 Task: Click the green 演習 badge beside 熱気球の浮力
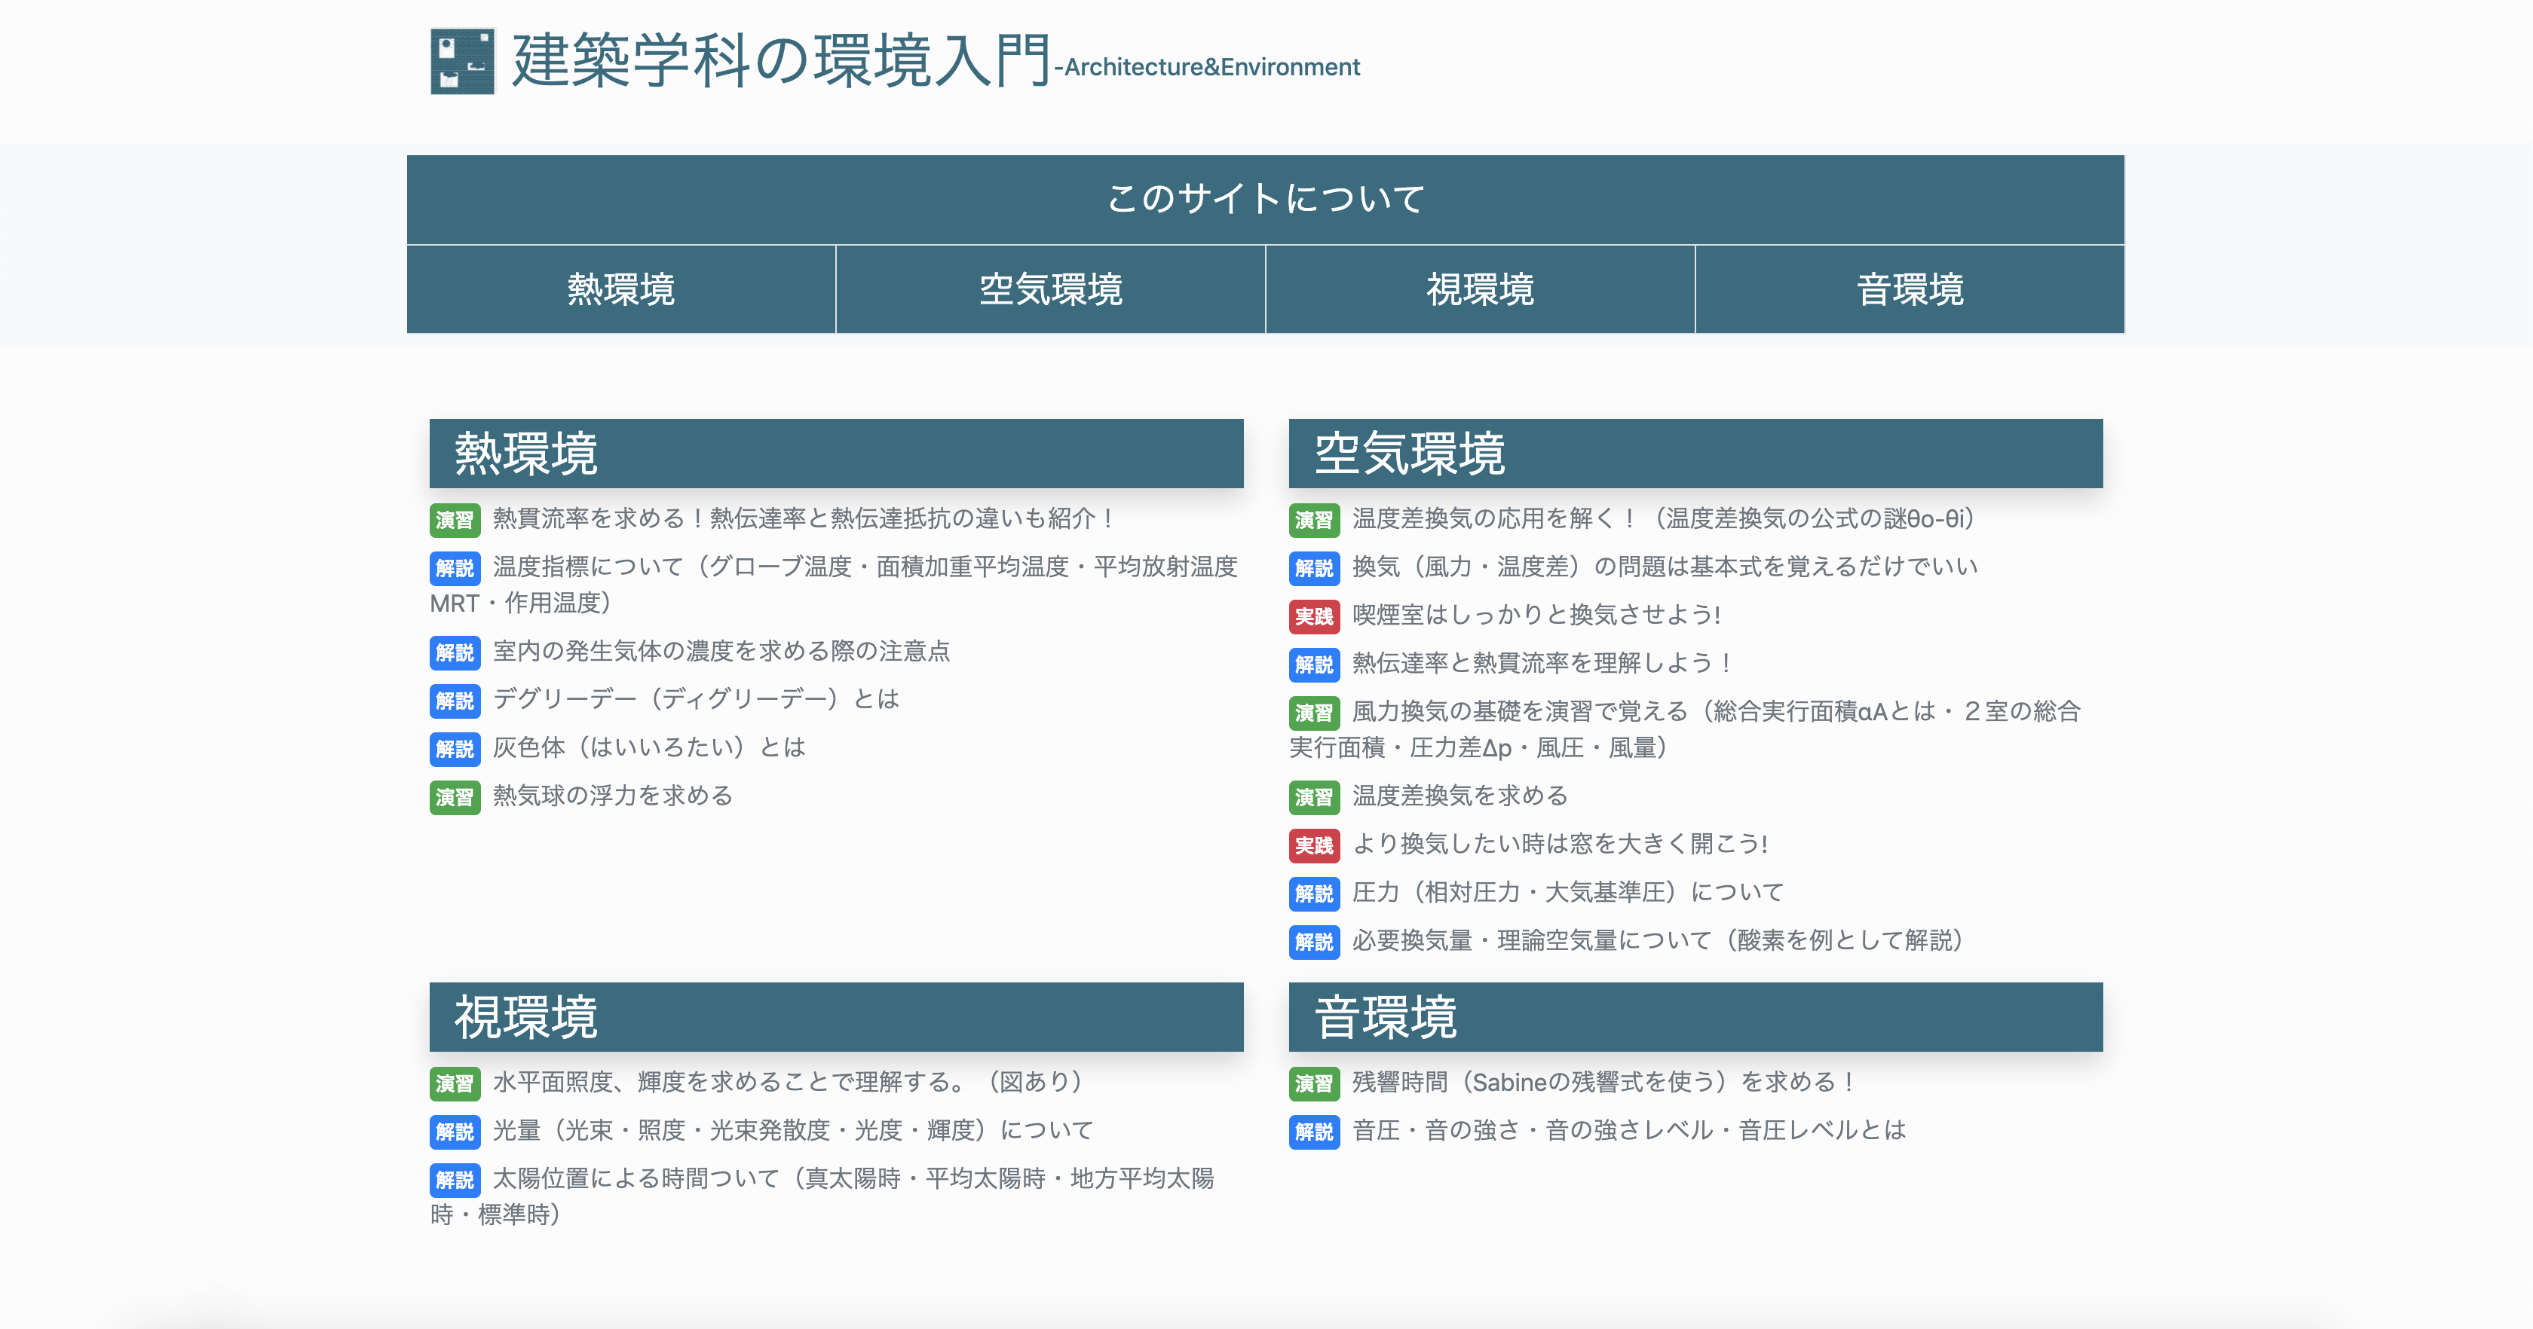click(x=455, y=796)
